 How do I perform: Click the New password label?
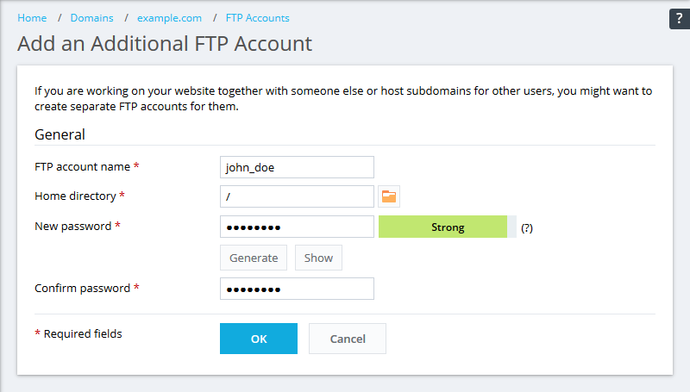72,226
